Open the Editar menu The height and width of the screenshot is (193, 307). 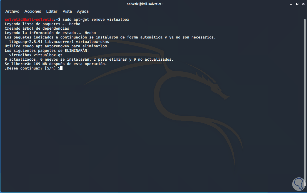point(52,11)
